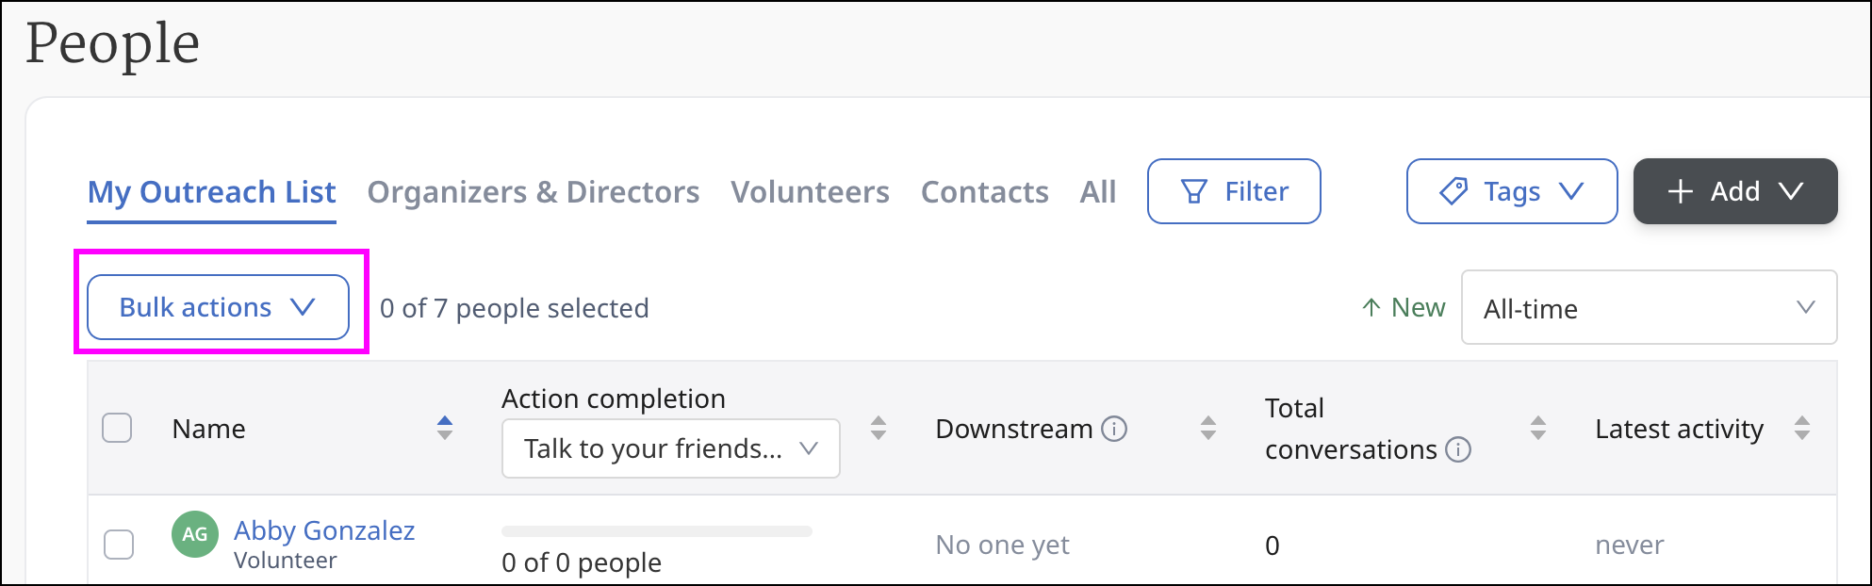
Task: Expand the All-time period dropdown
Action: pyautogui.click(x=1648, y=308)
